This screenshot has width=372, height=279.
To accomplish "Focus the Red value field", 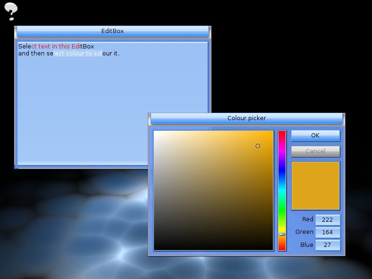I will [327, 219].
